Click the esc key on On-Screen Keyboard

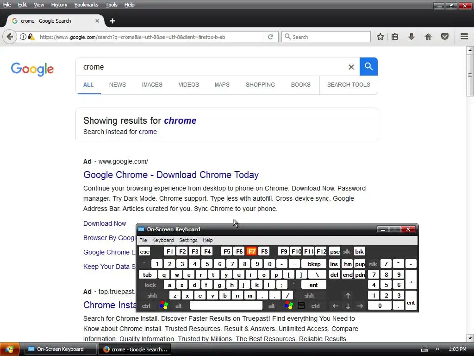(144, 252)
